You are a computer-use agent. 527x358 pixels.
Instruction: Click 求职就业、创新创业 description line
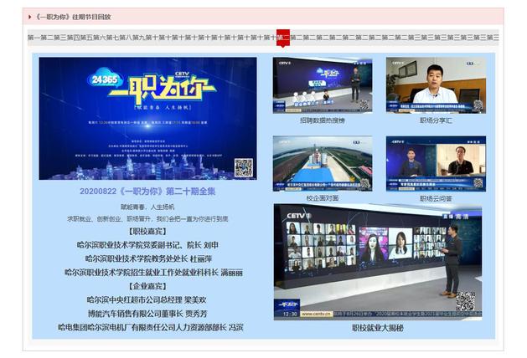(x=147, y=219)
